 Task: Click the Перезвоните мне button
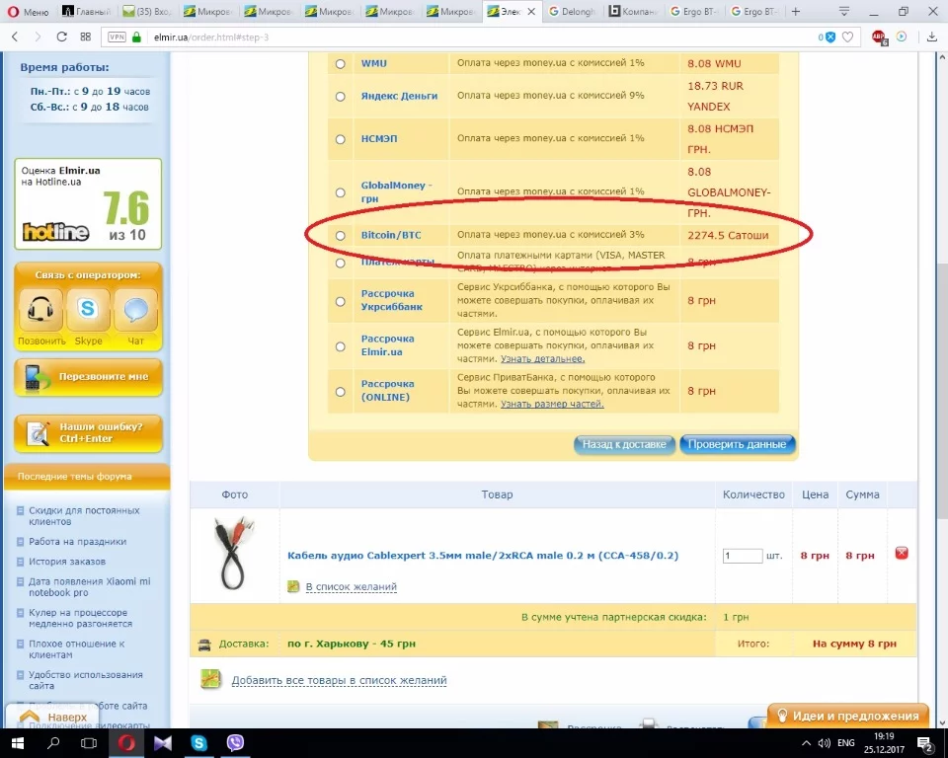tap(89, 377)
